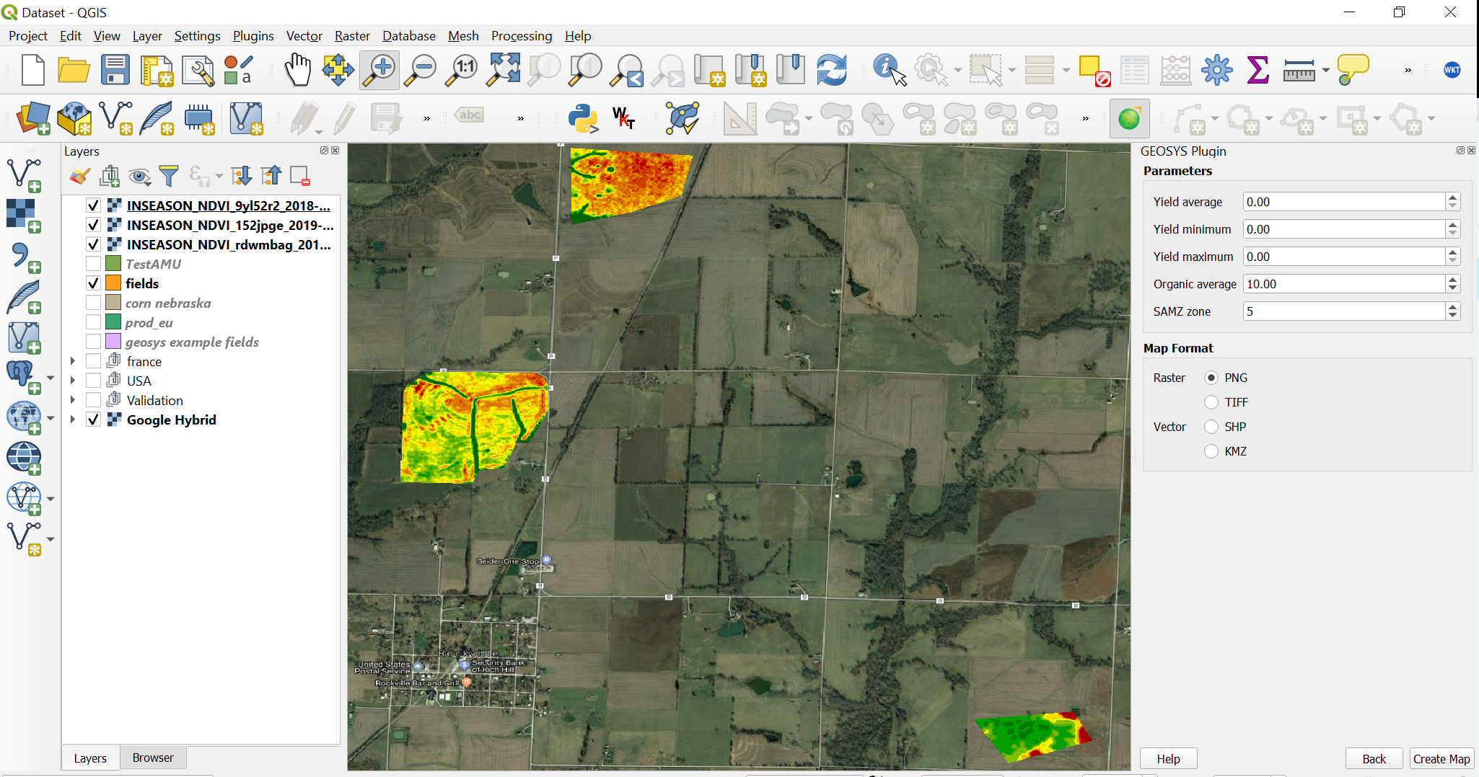This screenshot has width=1479, height=777.
Task: Choose the KMZ vector format
Action: point(1211,451)
